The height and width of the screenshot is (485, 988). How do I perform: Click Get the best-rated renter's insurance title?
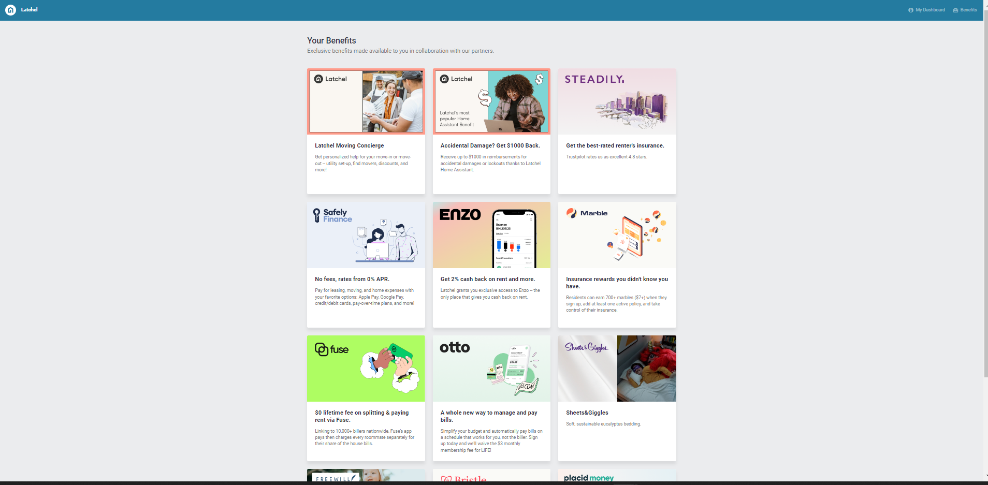tap(615, 146)
